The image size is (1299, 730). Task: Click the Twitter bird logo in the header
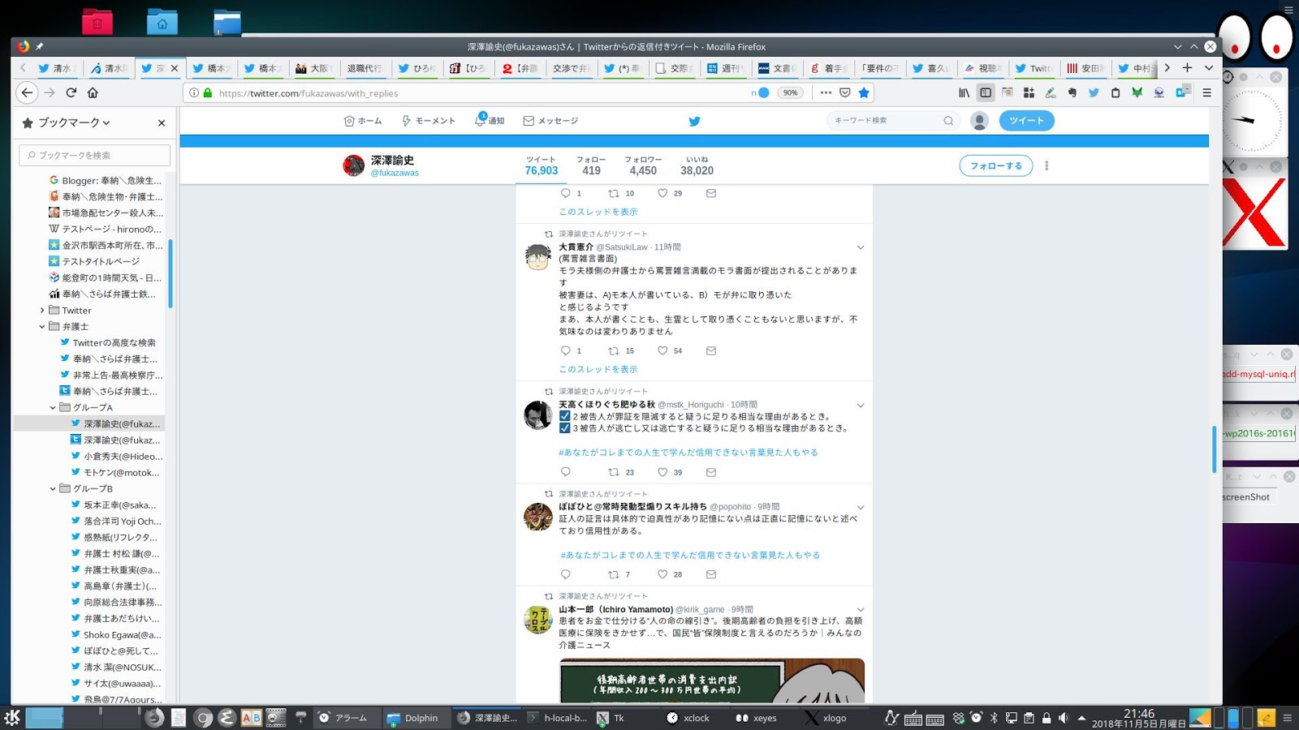pos(694,121)
